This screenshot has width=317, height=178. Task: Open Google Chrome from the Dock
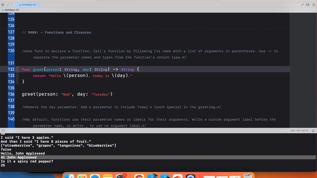[139, 176]
